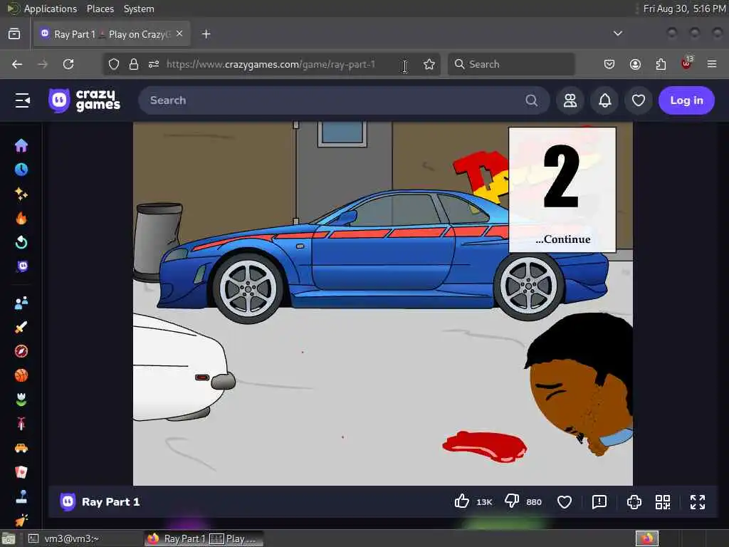729x547 pixels.
Task: Reload the current page
Action: (68, 64)
